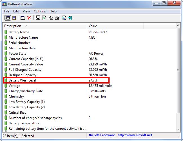Open the File menu
The height and width of the screenshot is (141, 183).
click(x=7, y=11)
